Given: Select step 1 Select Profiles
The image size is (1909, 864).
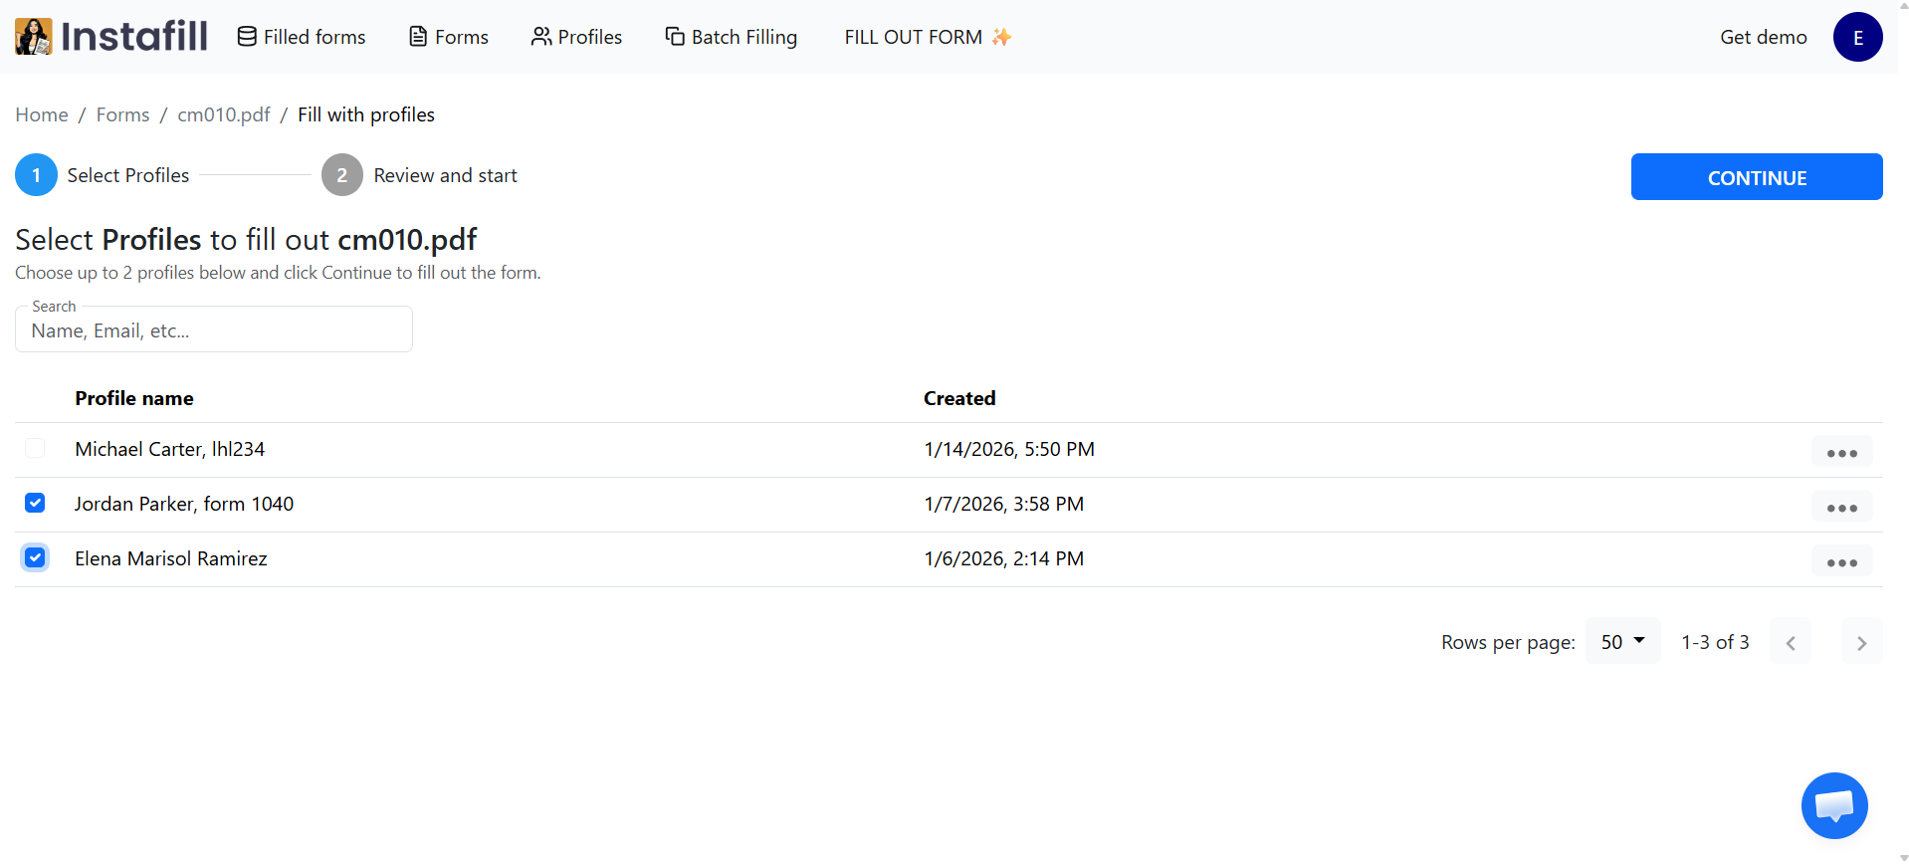Looking at the screenshot, I should pyautogui.click(x=103, y=175).
